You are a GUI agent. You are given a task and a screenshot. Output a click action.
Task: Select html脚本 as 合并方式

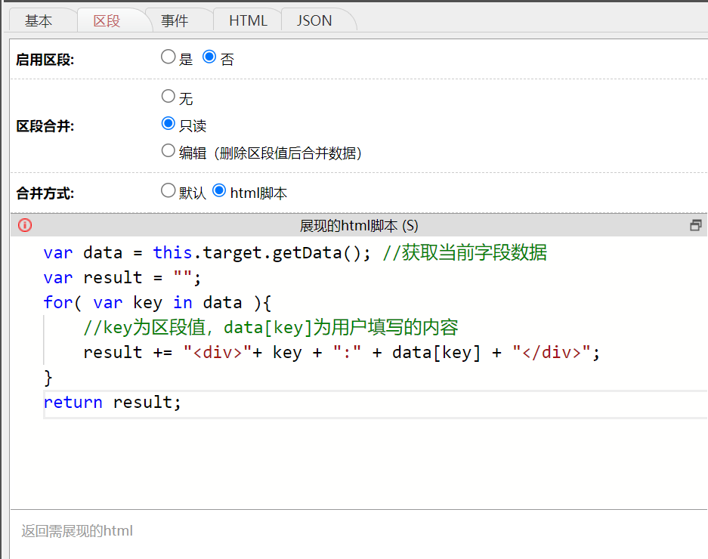(219, 191)
